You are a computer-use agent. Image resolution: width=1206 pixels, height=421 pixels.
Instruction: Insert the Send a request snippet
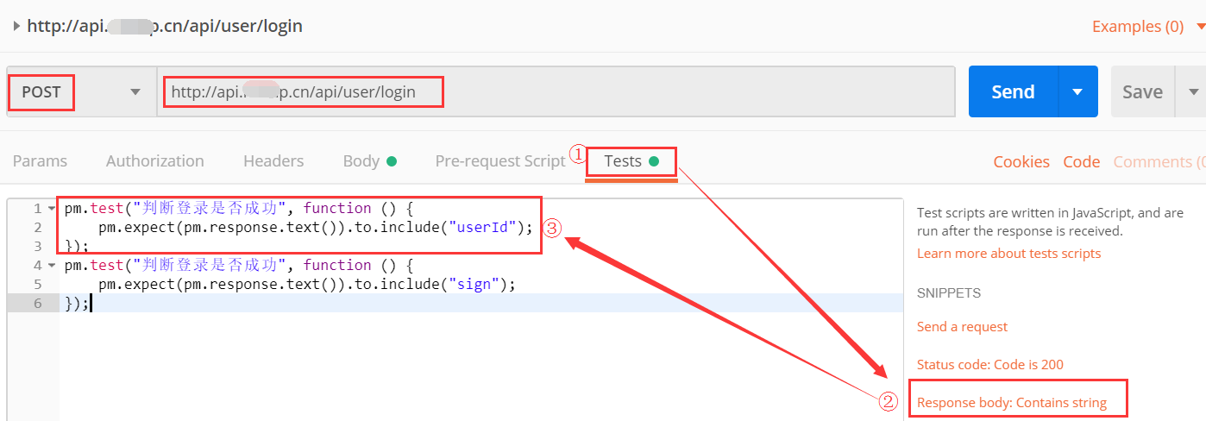(x=962, y=327)
